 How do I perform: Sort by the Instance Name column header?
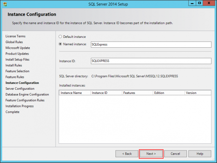click(x=75, y=93)
